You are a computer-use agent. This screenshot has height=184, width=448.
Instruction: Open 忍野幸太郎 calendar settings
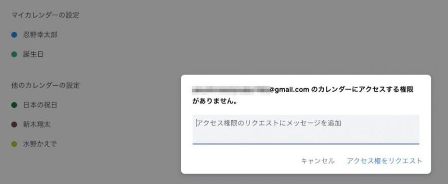(40, 35)
